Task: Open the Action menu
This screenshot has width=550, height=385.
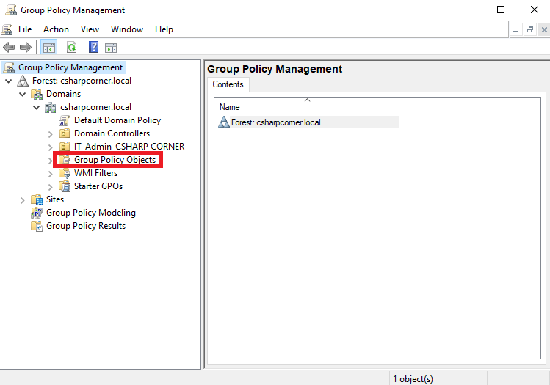Action: click(x=56, y=29)
